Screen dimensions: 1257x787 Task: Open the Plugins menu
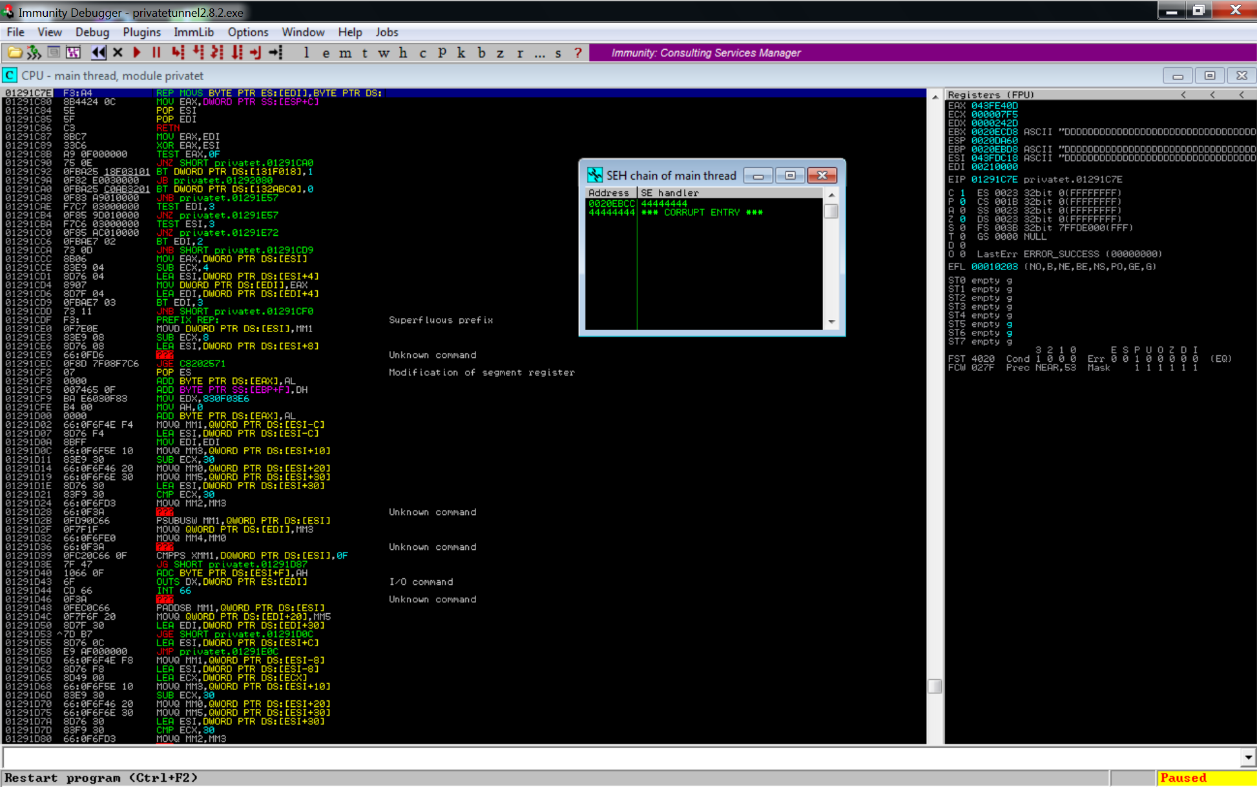tap(141, 32)
